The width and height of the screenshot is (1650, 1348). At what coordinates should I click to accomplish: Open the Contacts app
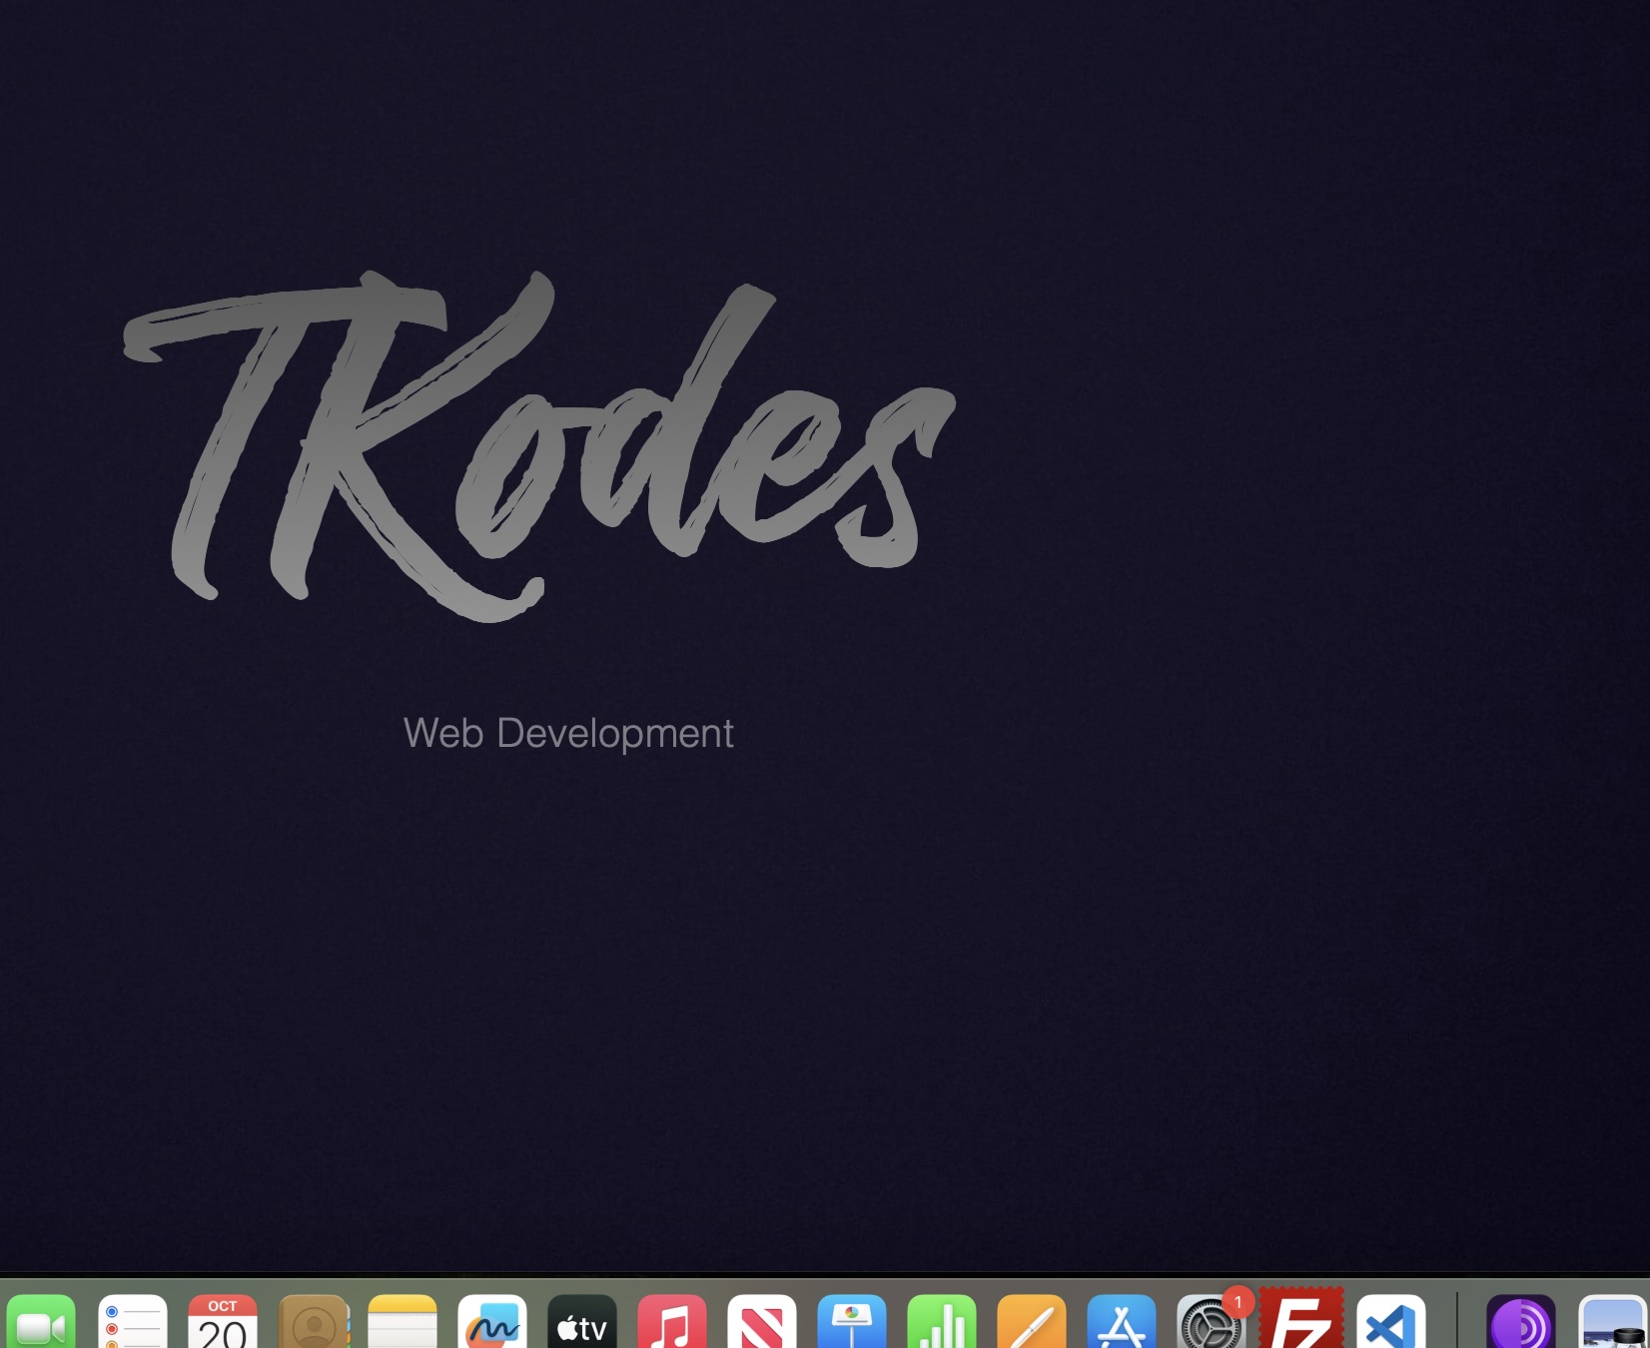tap(314, 1323)
